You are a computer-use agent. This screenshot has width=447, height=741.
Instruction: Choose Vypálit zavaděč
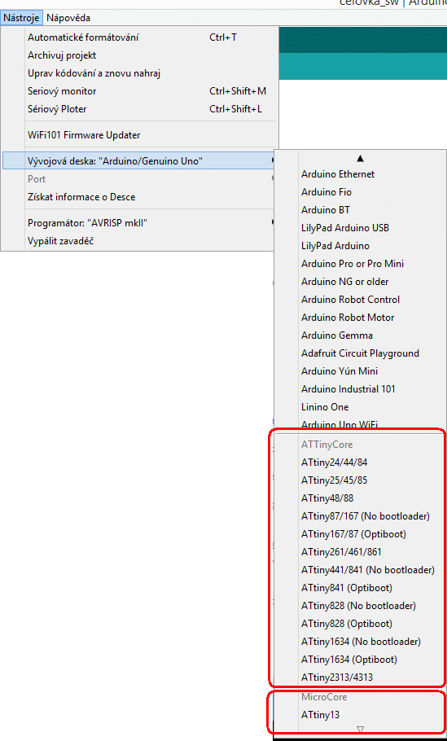tap(139, 241)
